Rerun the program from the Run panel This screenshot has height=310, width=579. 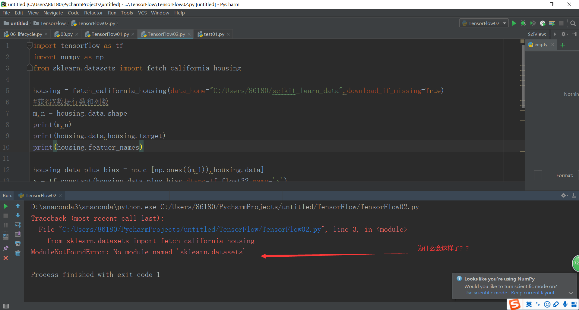[6, 206]
